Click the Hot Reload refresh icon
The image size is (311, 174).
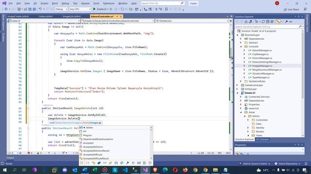[122, 9]
